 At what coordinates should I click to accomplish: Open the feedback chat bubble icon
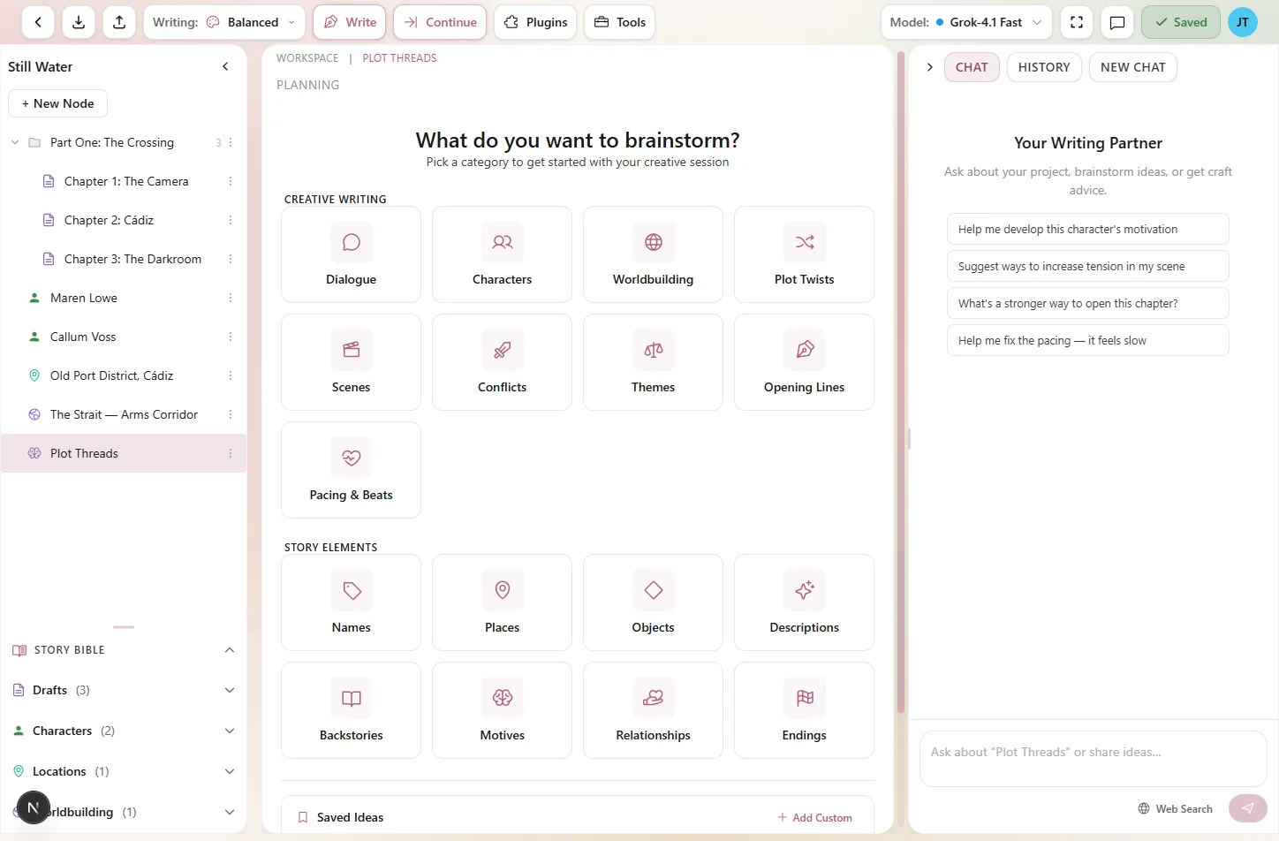pyautogui.click(x=1116, y=22)
